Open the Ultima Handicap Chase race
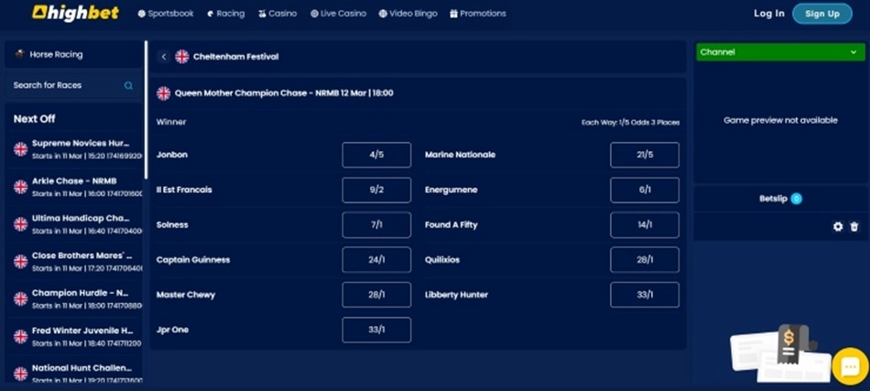Viewport: 870px width, 391px height. tap(73, 224)
